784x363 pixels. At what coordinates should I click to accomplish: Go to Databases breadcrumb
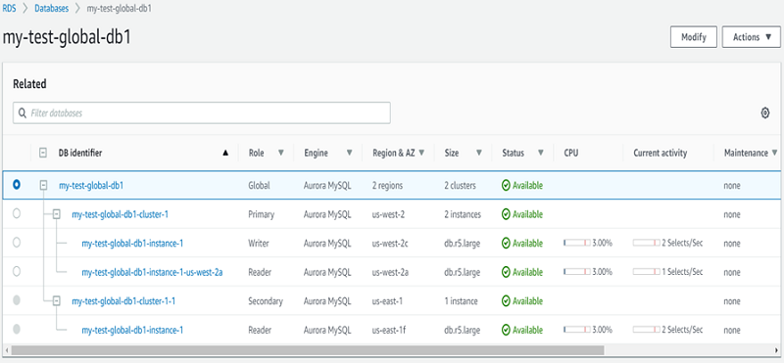click(x=52, y=9)
